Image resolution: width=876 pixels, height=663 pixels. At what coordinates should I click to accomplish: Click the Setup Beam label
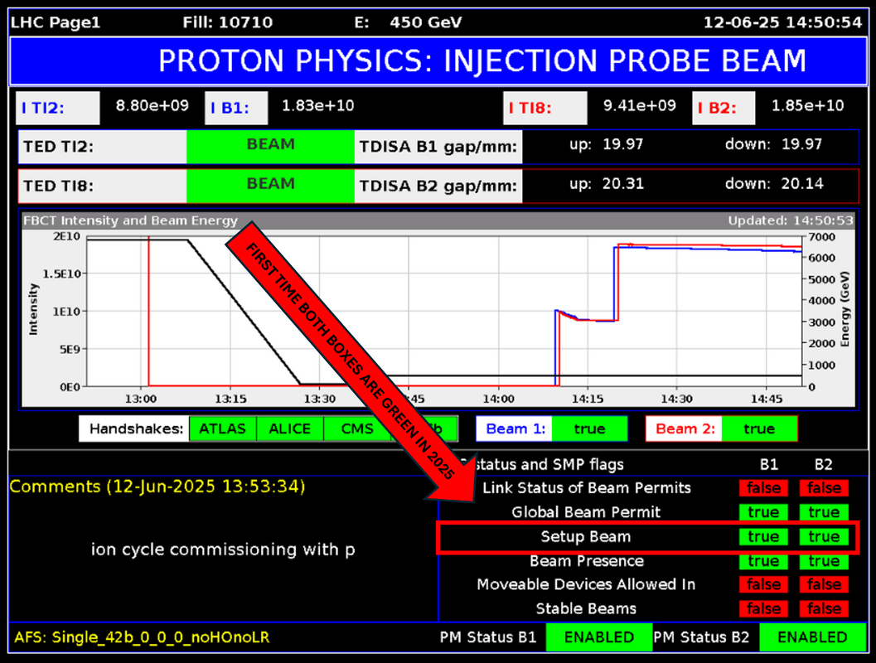(585, 537)
